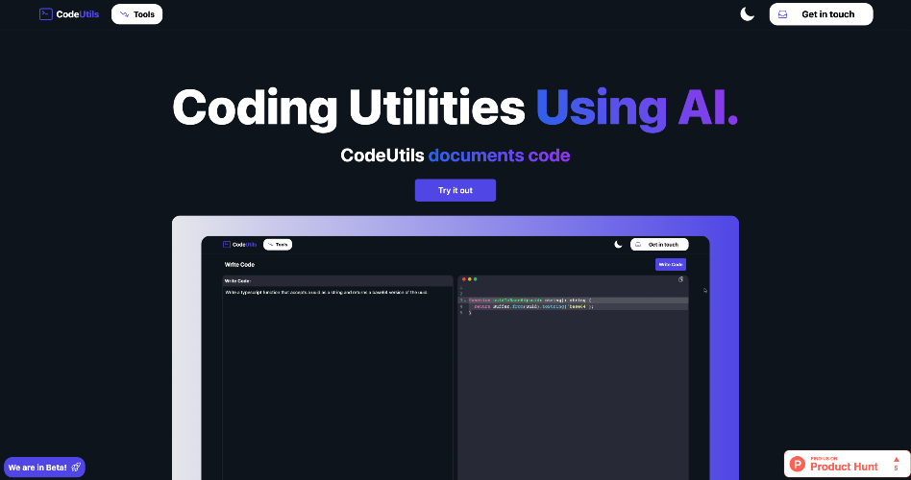The image size is (911, 480).
Task: Click the Product Hunt P logo
Action: pyautogui.click(x=798, y=465)
